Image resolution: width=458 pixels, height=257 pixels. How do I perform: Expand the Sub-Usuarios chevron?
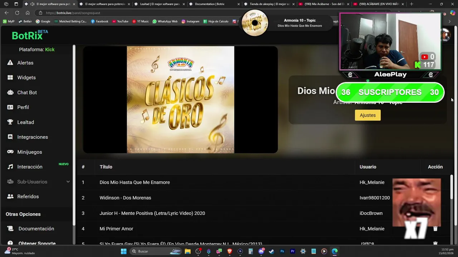tap(68, 182)
